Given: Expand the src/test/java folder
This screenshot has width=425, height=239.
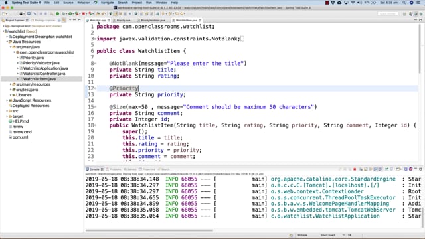Looking at the screenshot, I should pyautogui.click(x=11, y=90).
